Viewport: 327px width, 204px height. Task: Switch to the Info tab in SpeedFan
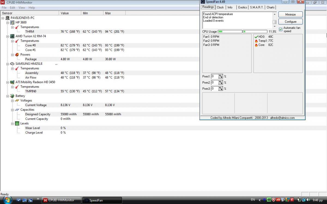coord(230,7)
